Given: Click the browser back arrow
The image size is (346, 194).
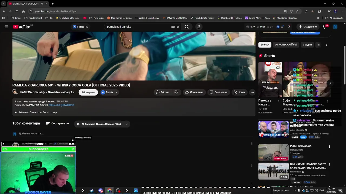Looking at the screenshot, I should coord(4,11).
